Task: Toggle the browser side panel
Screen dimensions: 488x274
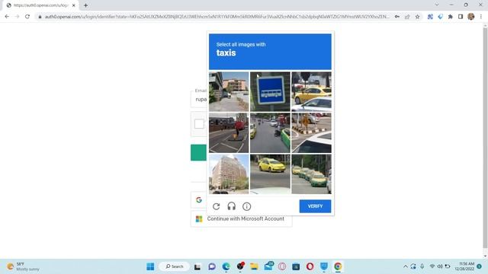Action: pyautogui.click(x=461, y=17)
